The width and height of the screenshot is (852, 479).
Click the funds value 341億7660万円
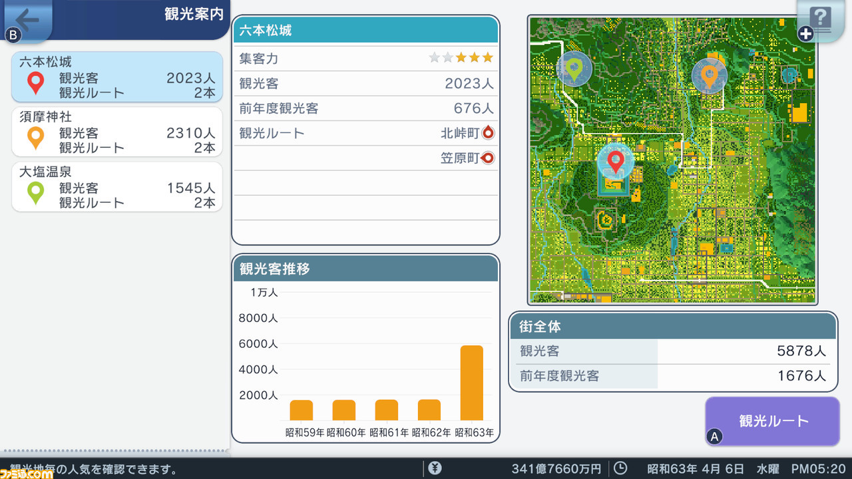[x=556, y=469]
